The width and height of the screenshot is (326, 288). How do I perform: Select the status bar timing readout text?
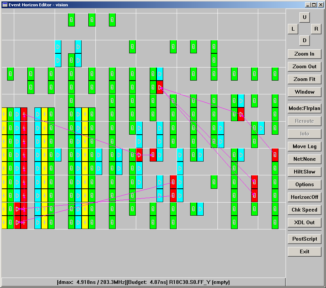click(143, 282)
